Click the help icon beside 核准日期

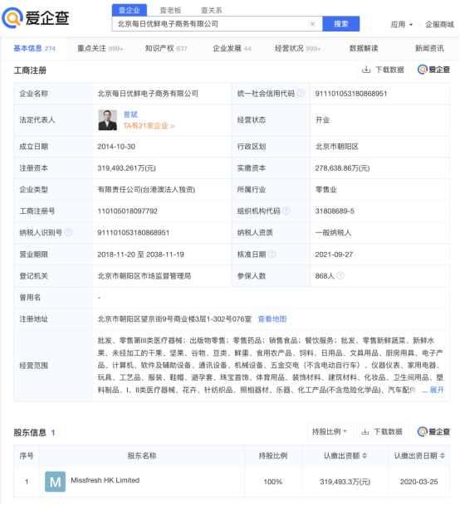(272, 254)
